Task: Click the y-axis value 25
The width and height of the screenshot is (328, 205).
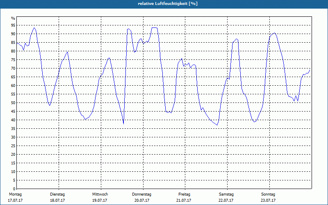Action: pyautogui.click(x=13, y=146)
